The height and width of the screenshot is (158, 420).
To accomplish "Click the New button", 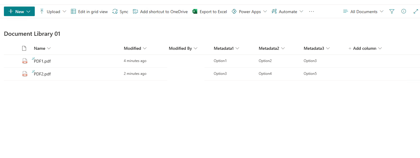I will click(x=19, y=11).
